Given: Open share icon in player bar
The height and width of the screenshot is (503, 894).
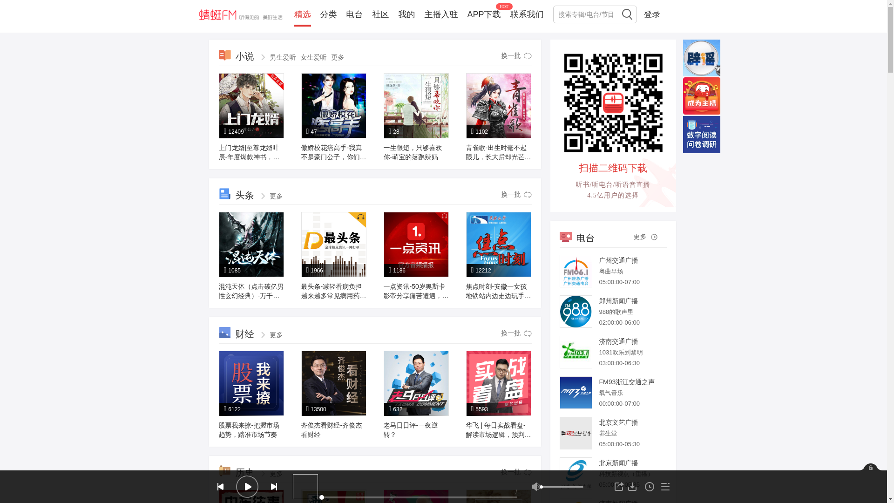Looking at the screenshot, I should (x=619, y=487).
